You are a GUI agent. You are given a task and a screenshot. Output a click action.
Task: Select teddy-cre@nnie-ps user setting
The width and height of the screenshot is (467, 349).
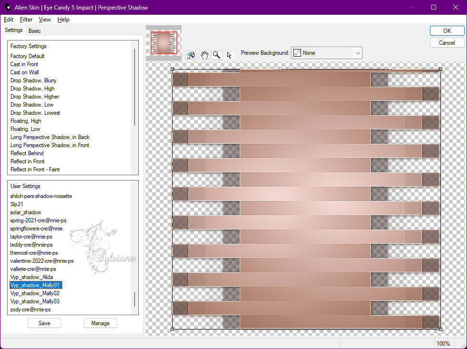[31, 245]
